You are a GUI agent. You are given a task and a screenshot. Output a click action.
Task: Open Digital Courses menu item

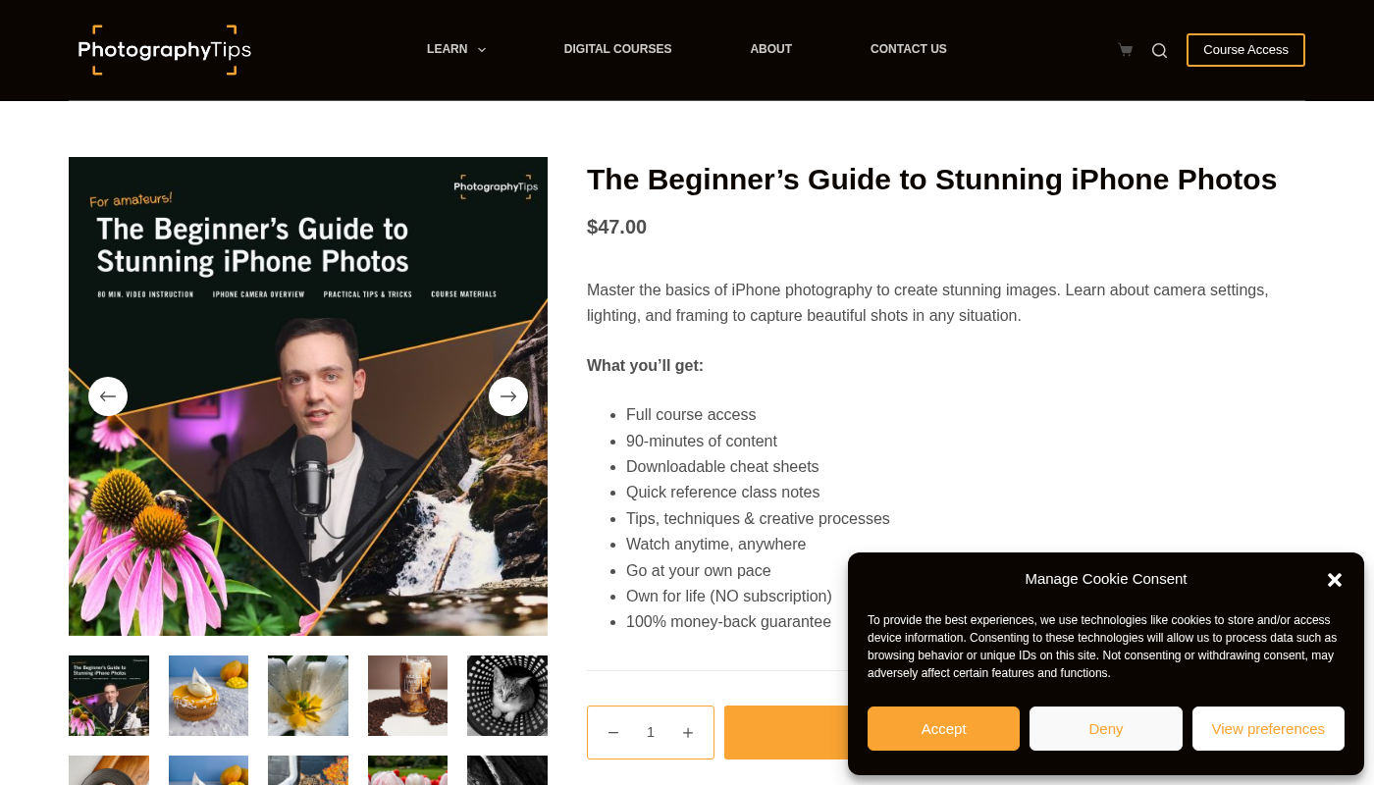(618, 49)
